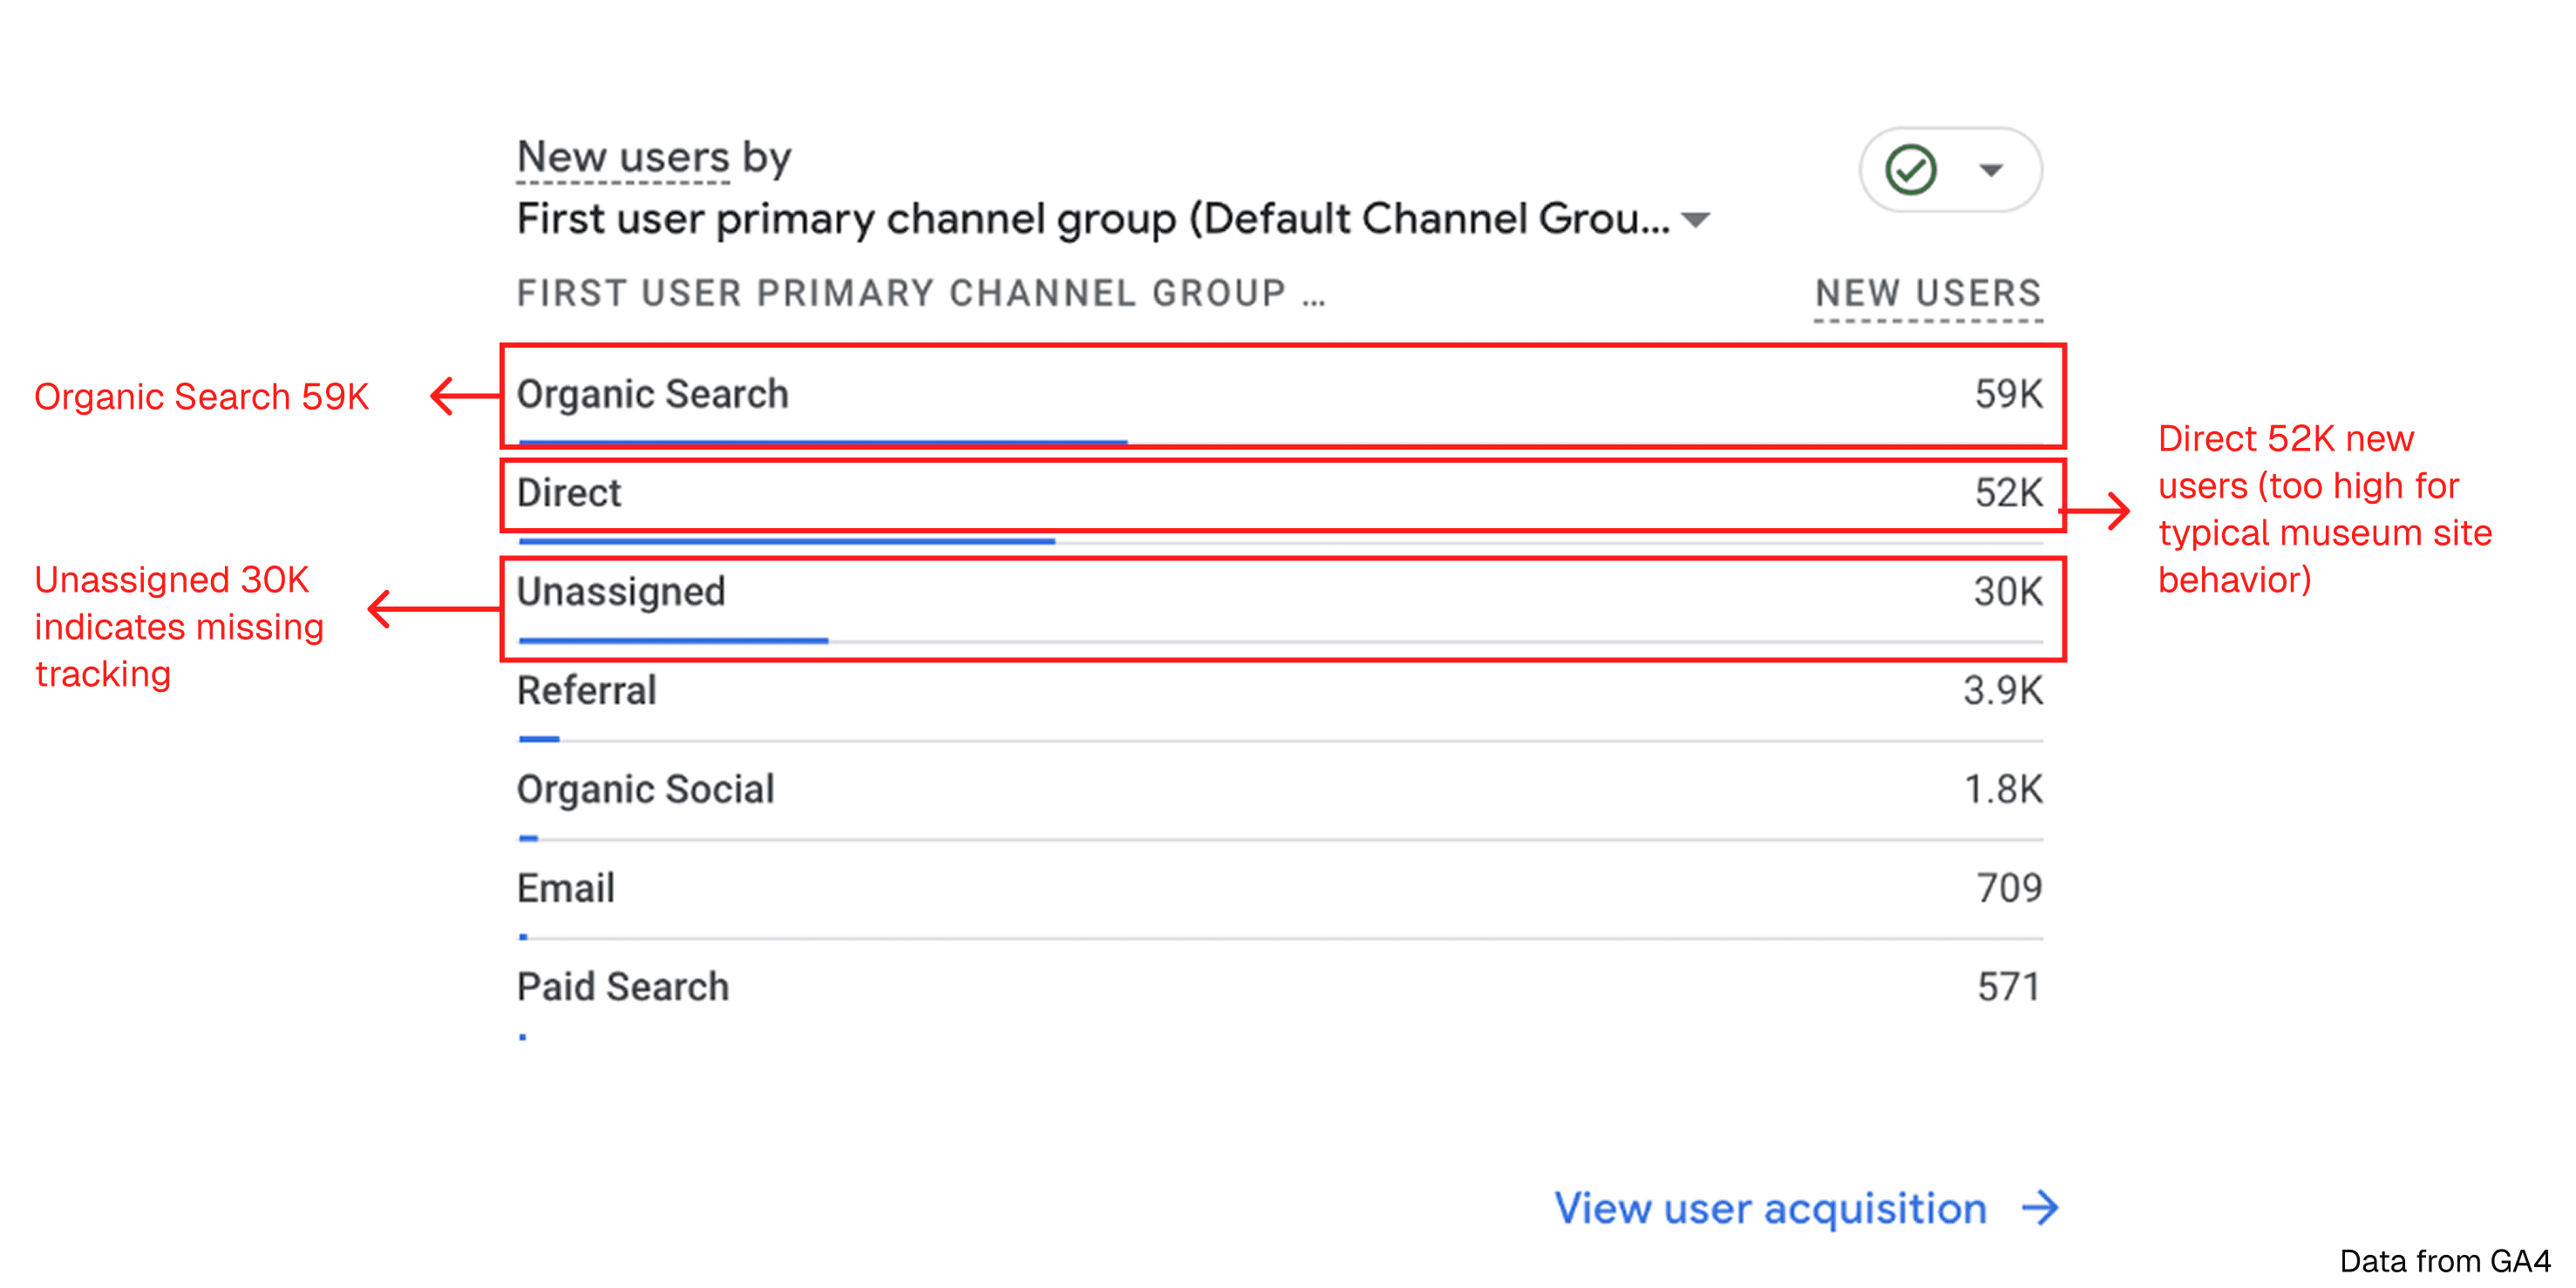The height and width of the screenshot is (1288, 2576).
Task: Select the Organic Search row
Action: pos(653,394)
